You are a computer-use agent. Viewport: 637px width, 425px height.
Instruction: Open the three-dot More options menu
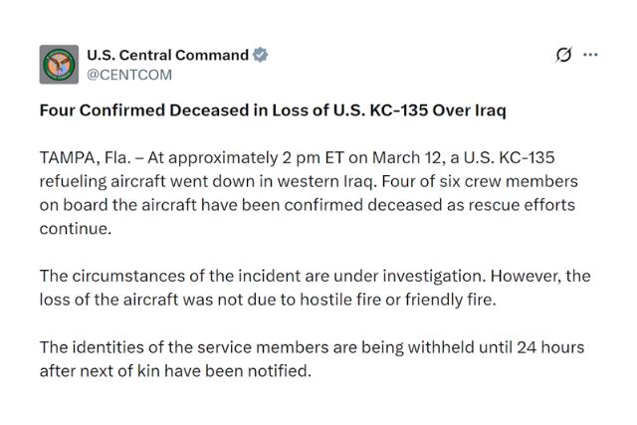[590, 55]
